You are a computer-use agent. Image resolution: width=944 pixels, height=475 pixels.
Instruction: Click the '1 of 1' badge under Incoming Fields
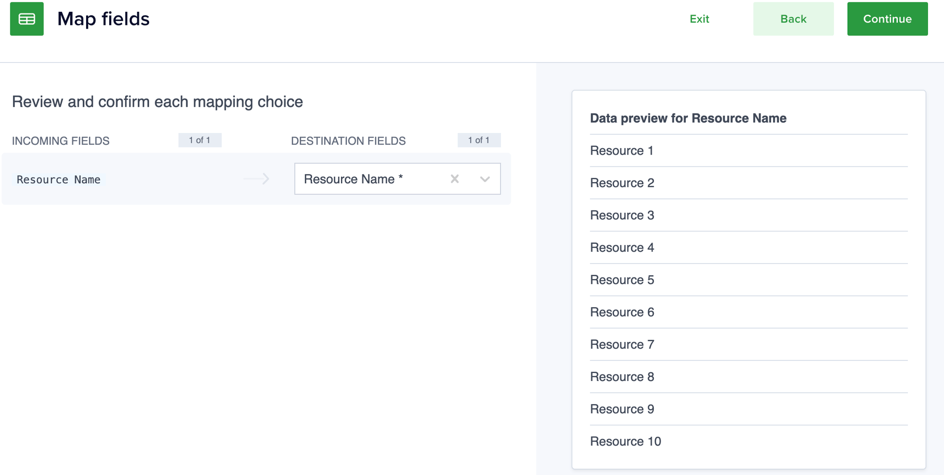pyautogui.click(x=200, y=140)
